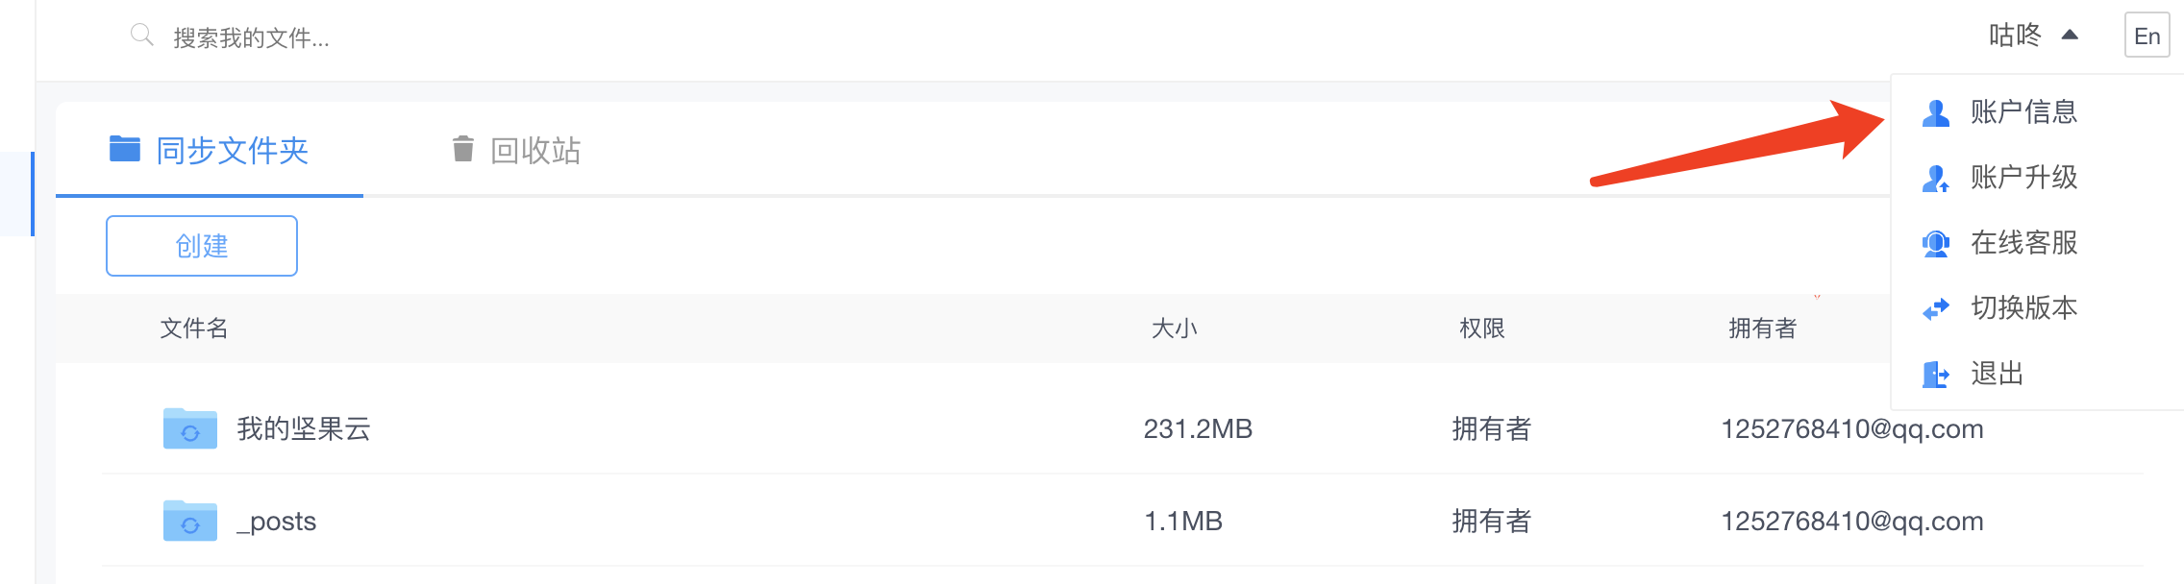Collapse the 咕咚 user menu arrow
The image size is (2184, 584).
pos(2071,36)
